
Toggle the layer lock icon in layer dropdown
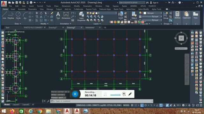tap(93, 13)
